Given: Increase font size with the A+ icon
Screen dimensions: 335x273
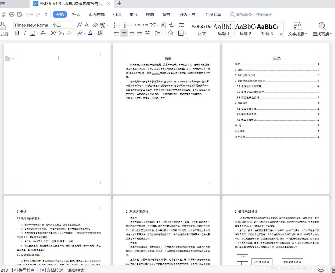Looking at the screenshot, I should tap(80, 25).
